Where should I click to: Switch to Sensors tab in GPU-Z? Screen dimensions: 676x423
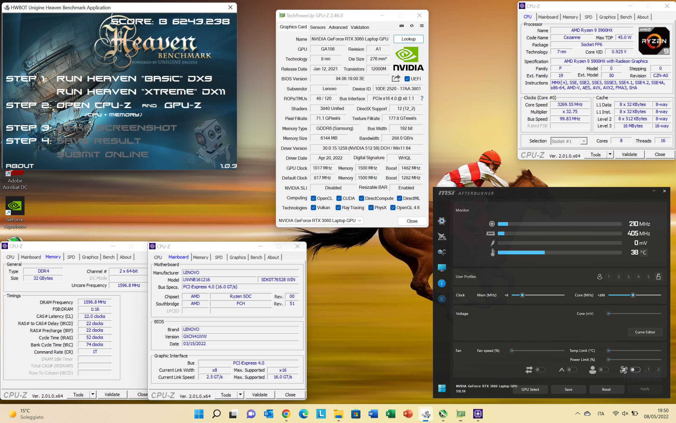[318, 27]
